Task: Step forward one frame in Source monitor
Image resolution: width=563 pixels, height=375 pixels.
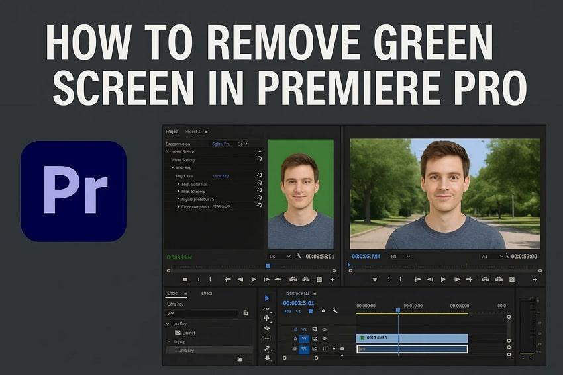Action: 266,279
